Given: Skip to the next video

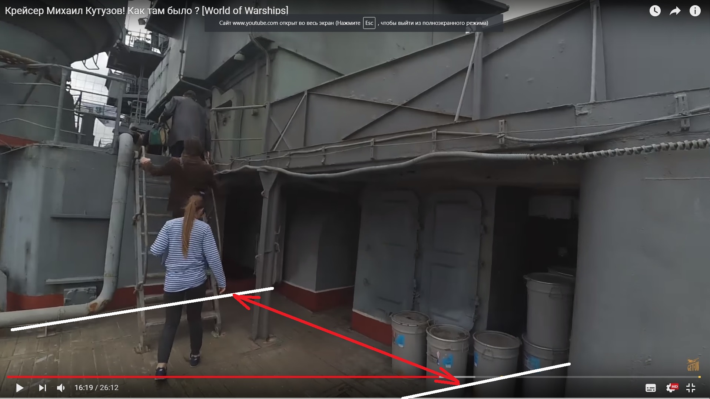Looking at the screenshot, I should [x=43, y=388].
